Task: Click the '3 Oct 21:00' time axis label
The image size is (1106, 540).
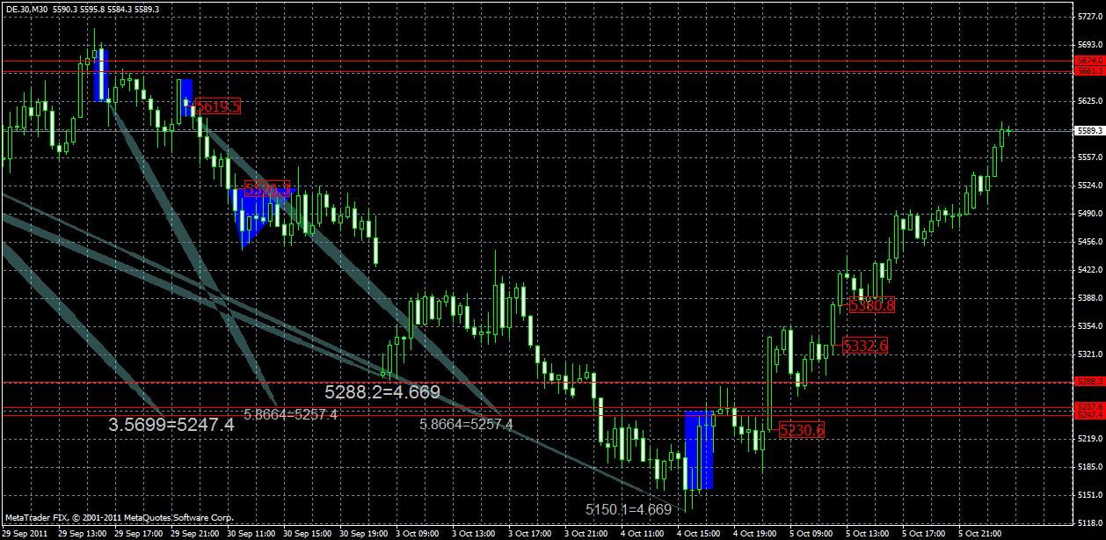Action: [587, 534]
